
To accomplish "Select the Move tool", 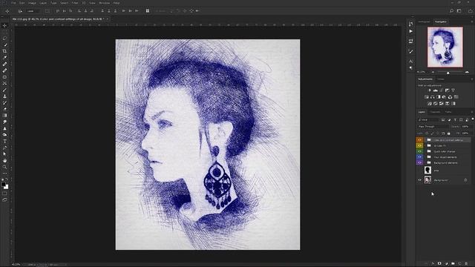I will [4, 26].
